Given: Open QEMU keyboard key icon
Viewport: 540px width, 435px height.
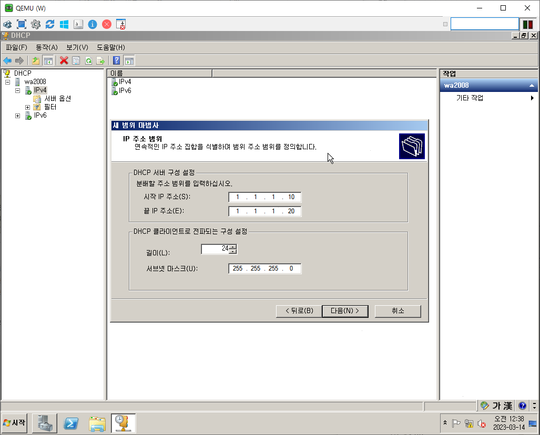Looking at the screenshot, I should [x=78, y=25].
